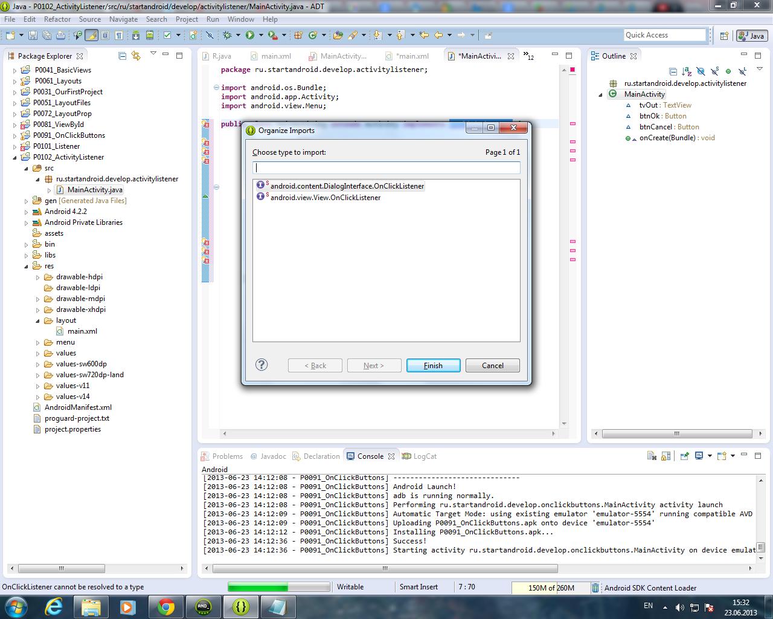Click Open Type toolbar icon
773x619 pixels.
pyautogui.click(x=338, y=35)
